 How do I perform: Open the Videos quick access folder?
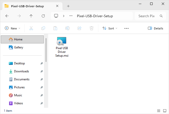pyautogui.click(x=22, y=103)
